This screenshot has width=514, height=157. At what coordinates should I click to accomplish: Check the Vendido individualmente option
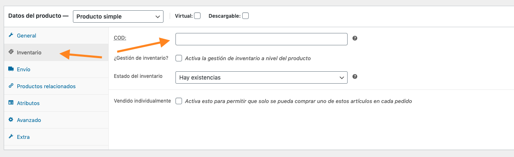point(179,101)
